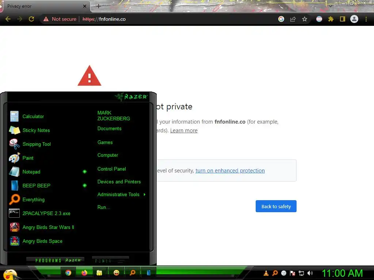The width and height of the screenshot is (374, 280).
Task: Click the 11:00 AM clock
Action: click(x=342, y=273)
